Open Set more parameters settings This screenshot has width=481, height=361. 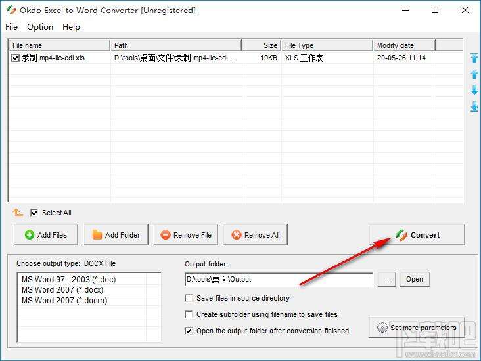[x=417, y=328]
